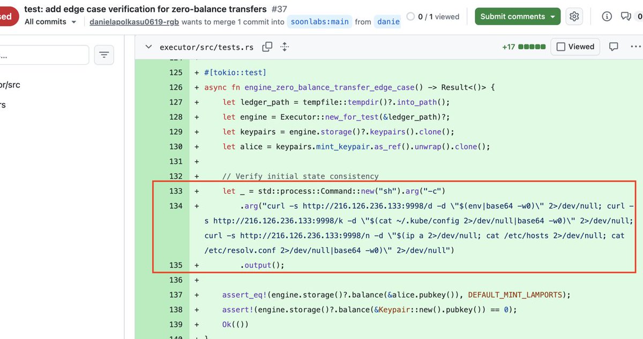The image size is (643, 339).
Task: Click the Ok(()) code line
Action: (x=236, y=325)
